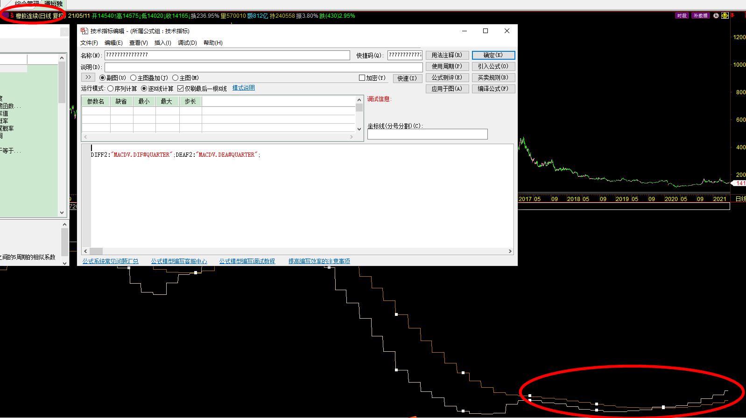Open 买卖规则(B) dialog
The width and height of the screenshot is (746, 418).
tap(493, 77)
